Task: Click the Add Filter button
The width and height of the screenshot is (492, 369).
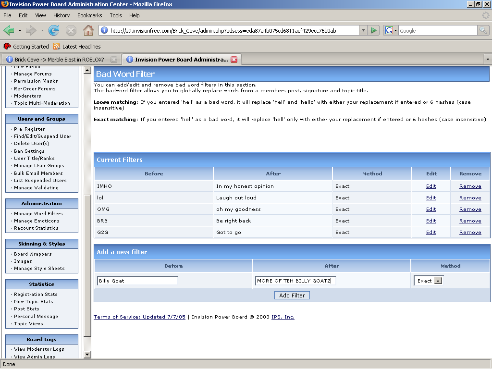Action: click(x=292, y=295)
